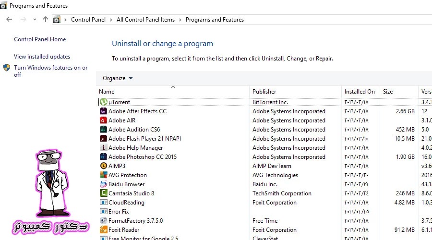
Task: Select Adobe Photoshop CC 2015 entry
Action: 143,157
